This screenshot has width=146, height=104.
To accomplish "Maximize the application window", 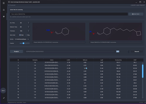I will pyautogui.click(x=140, y=2).
